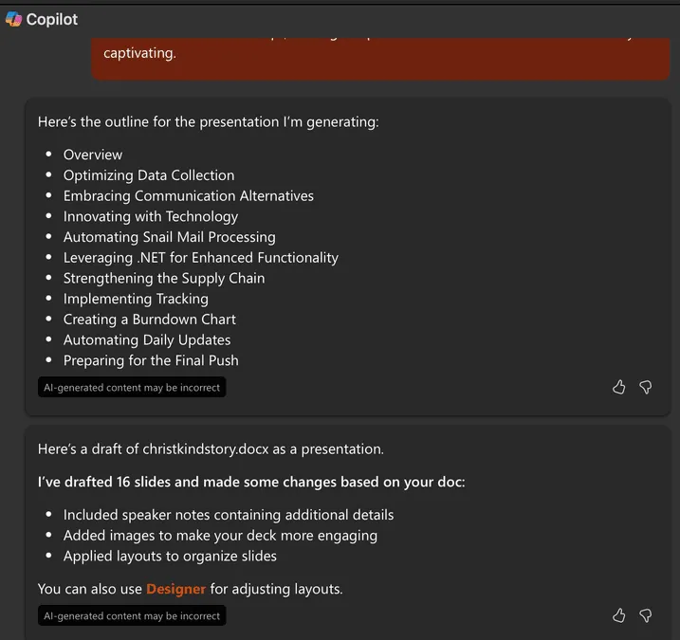Click the Copilot title text
This screenshot has width=680, height=640.
point(52,19)
